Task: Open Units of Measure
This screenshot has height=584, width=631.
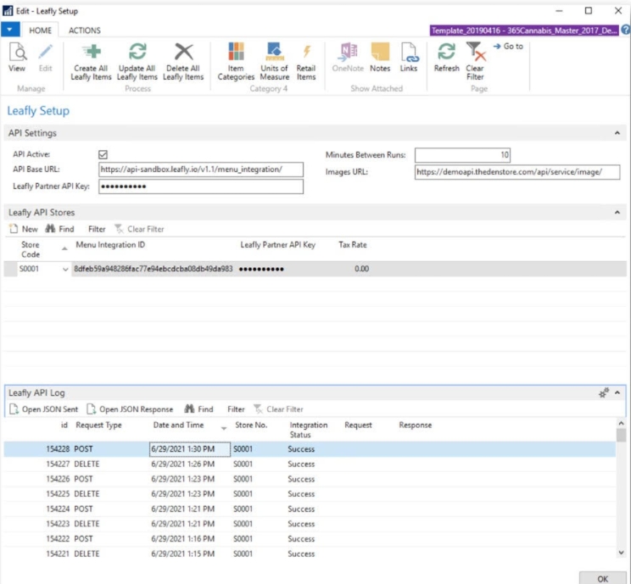Action: pos(275,62)
